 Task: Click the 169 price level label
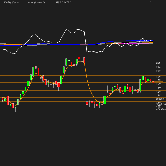click(158, 84)
